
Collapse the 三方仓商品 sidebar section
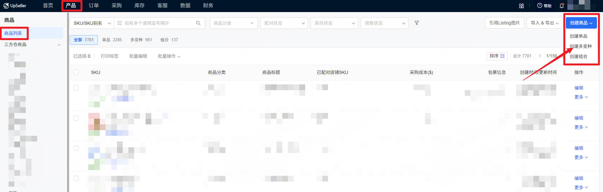[59, 45]
